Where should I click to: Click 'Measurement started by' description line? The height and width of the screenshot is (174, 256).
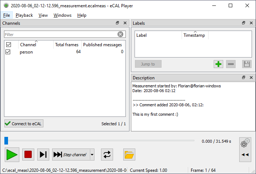click(x=177, y=86)
